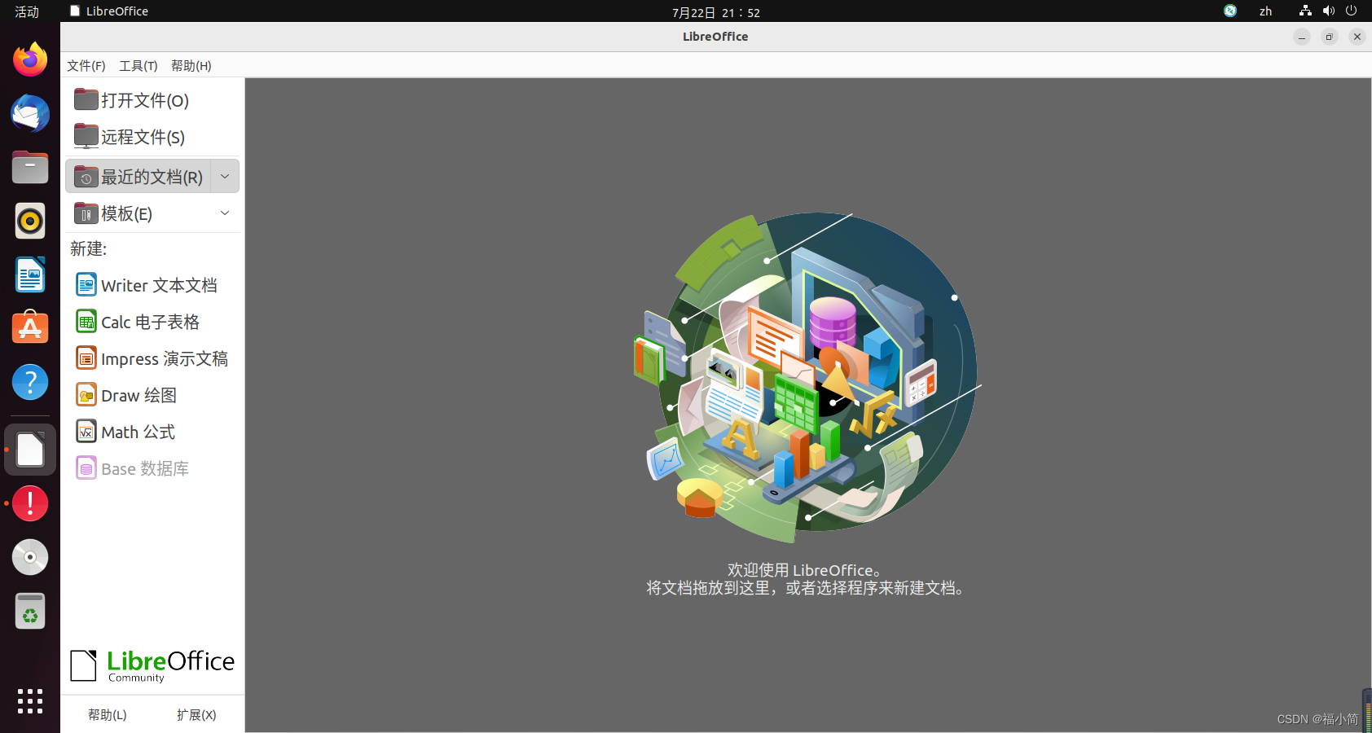Open the 文件(F) menu
The width and height of the screenshot is (1372, 733).
coord(85,65)
